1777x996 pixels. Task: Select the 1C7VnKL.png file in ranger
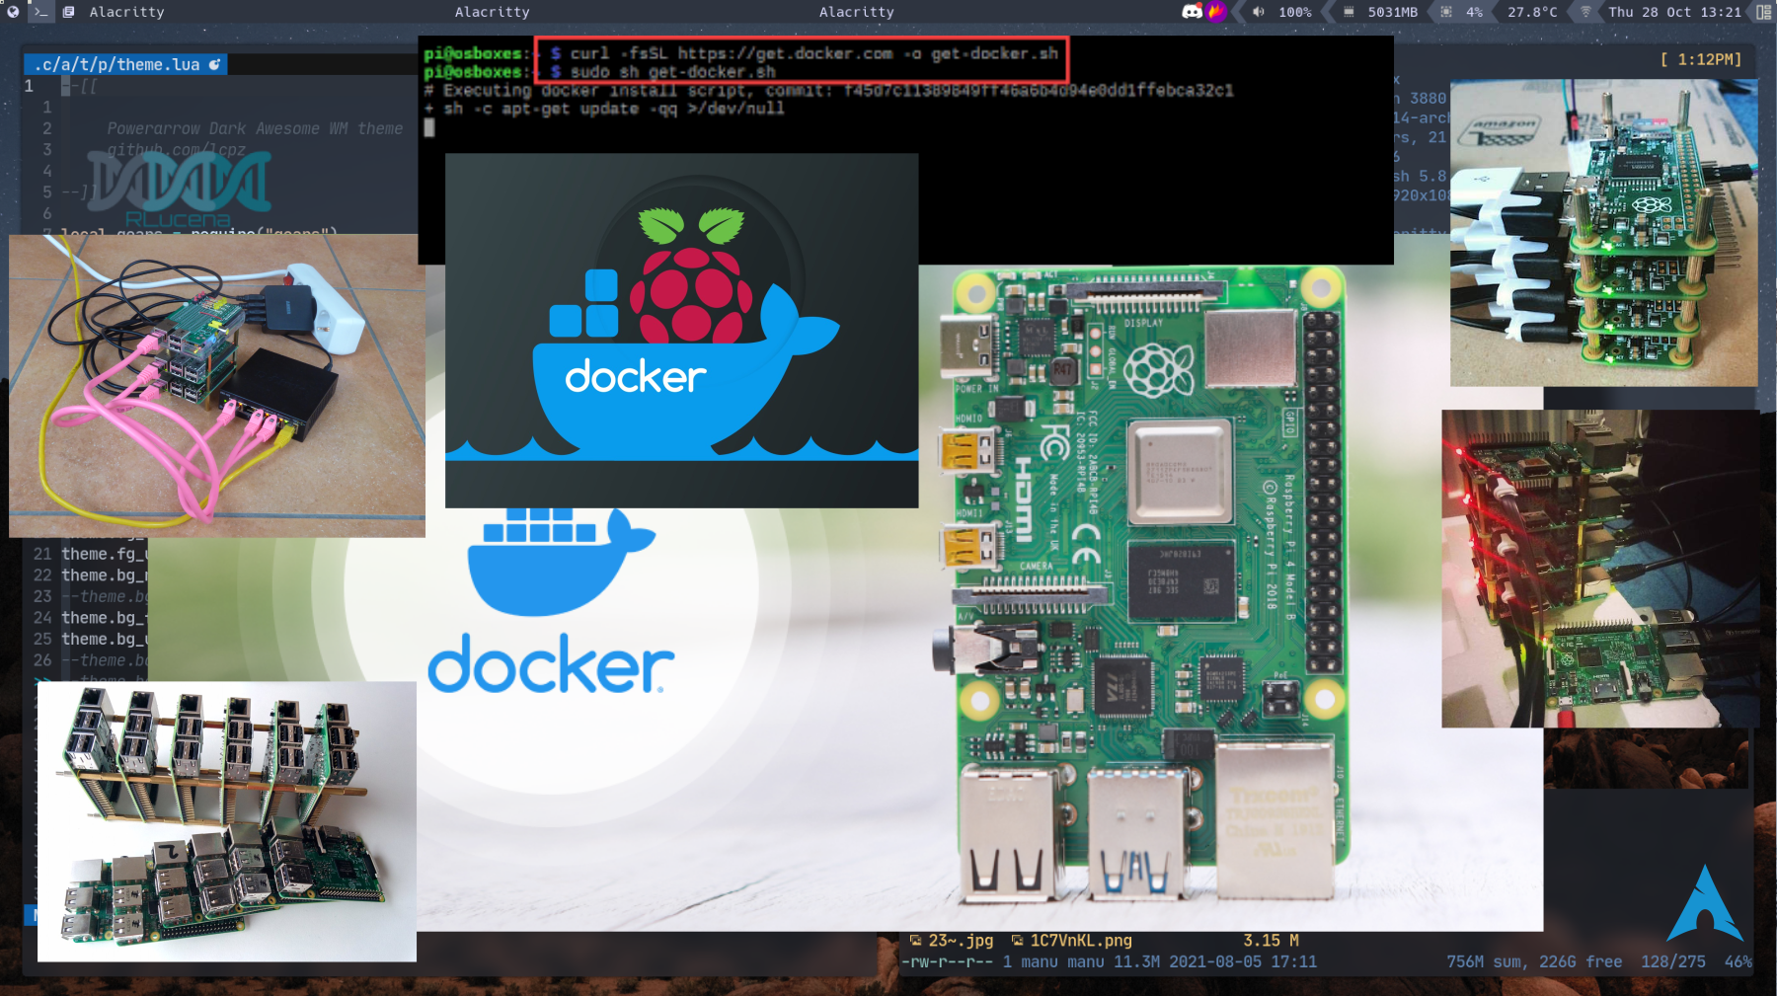[1072, 941]
